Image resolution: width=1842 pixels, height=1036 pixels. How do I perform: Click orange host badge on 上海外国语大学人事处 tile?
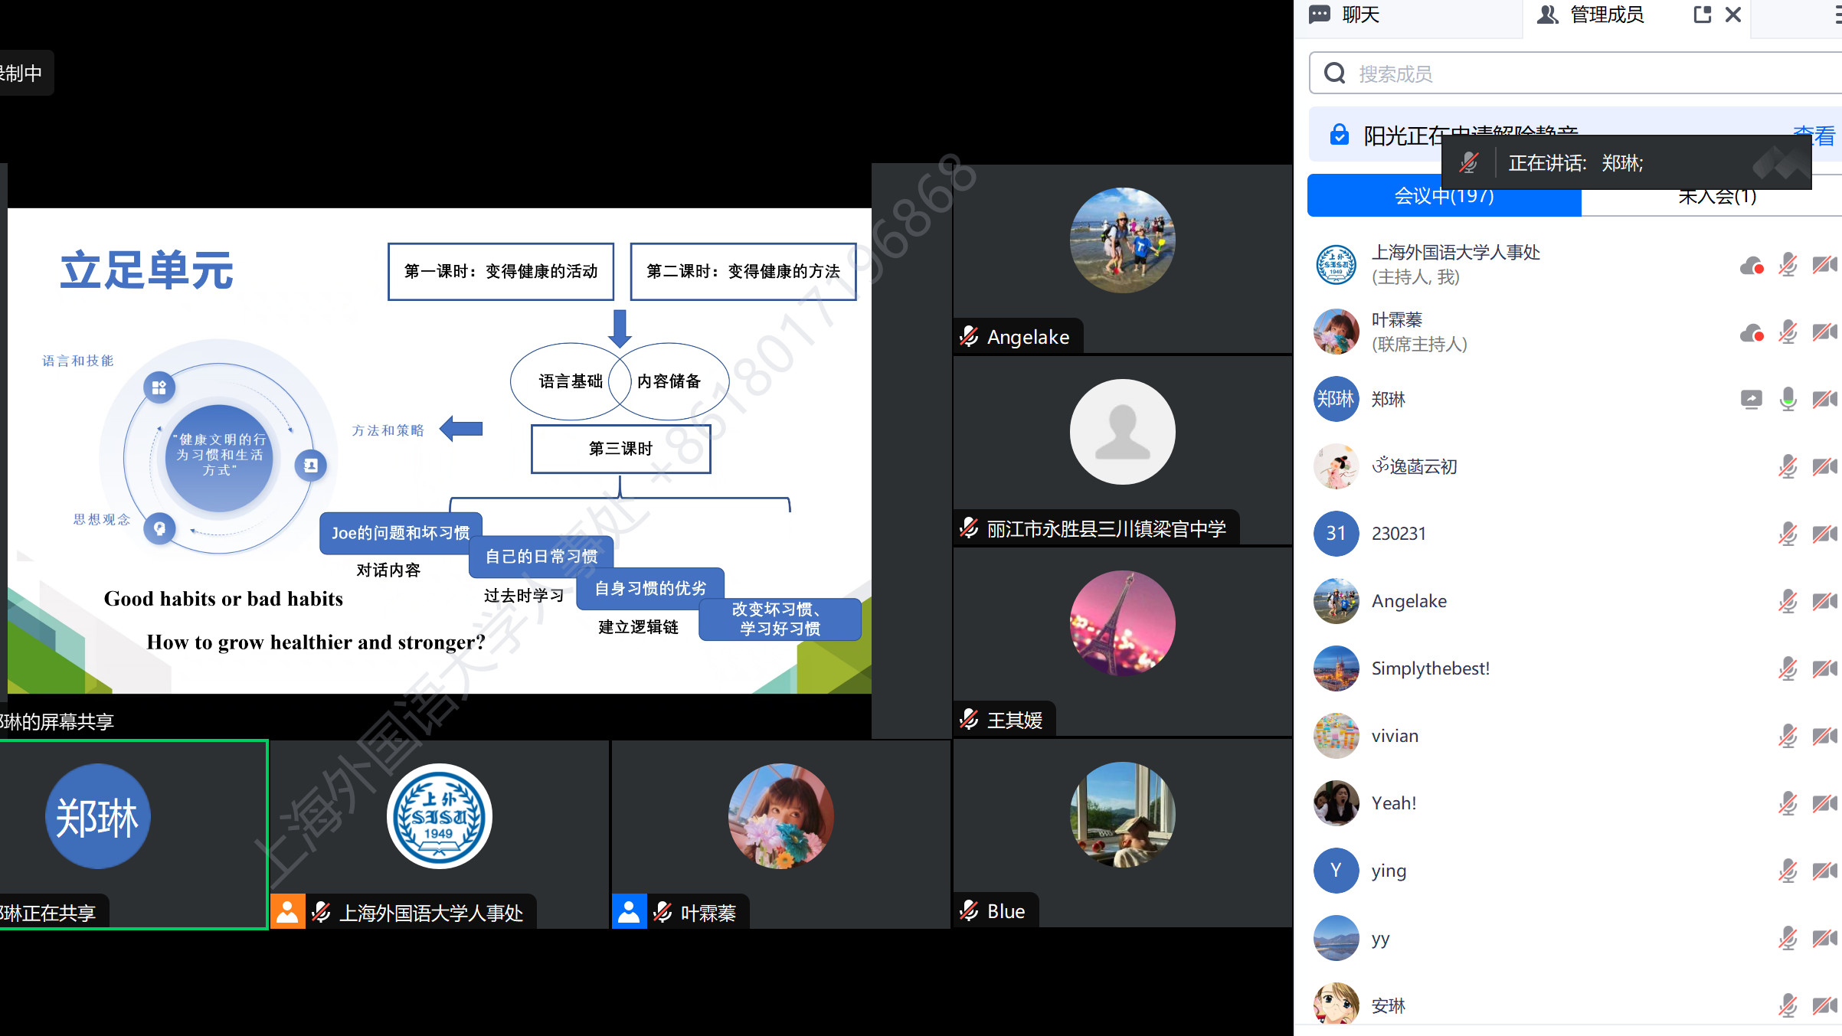tap(287, 911)
